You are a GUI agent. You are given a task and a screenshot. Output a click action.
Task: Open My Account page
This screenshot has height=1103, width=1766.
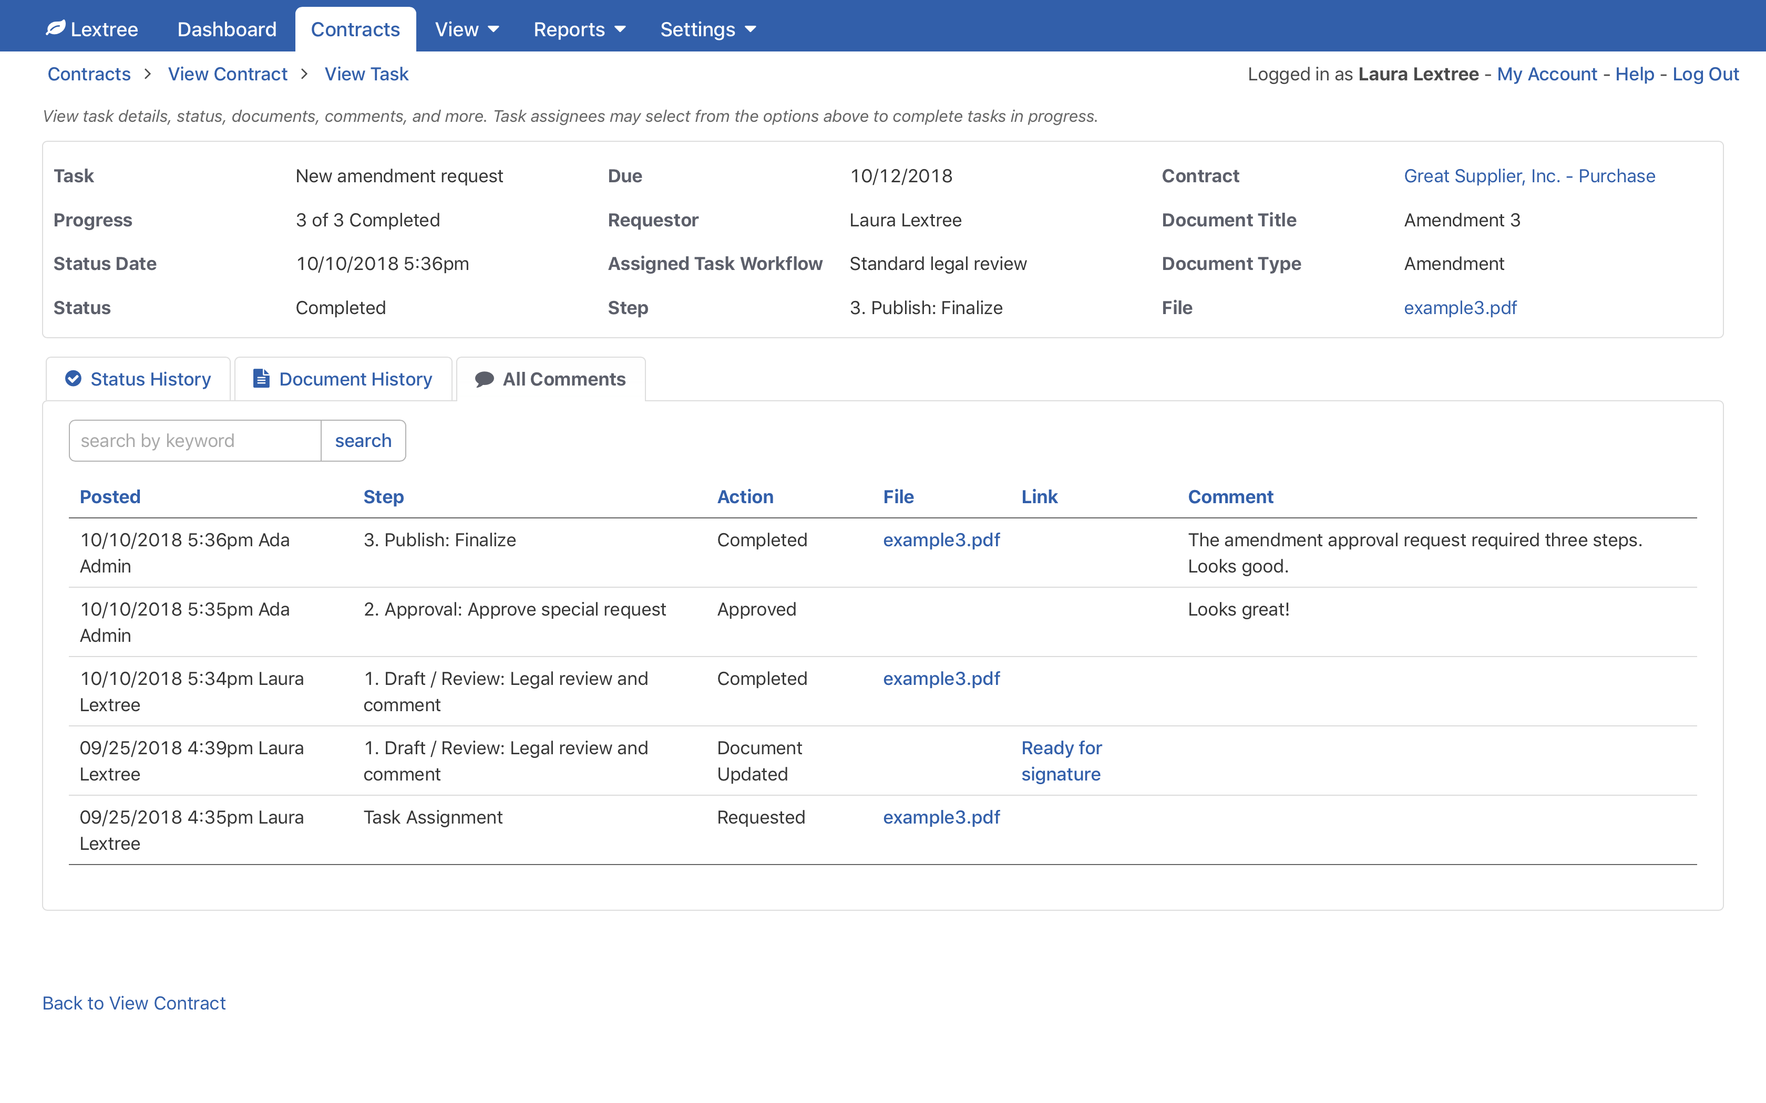coord(1547,74)
